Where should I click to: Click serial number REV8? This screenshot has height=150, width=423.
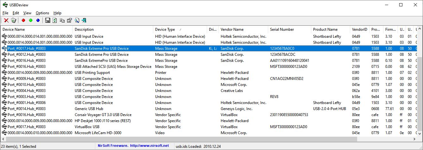pyautogui.click(x=275, y=97)
